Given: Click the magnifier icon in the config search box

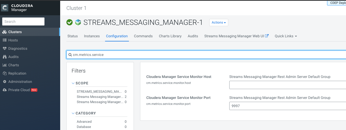Looking at the screenshot, I should coord(70,55).
